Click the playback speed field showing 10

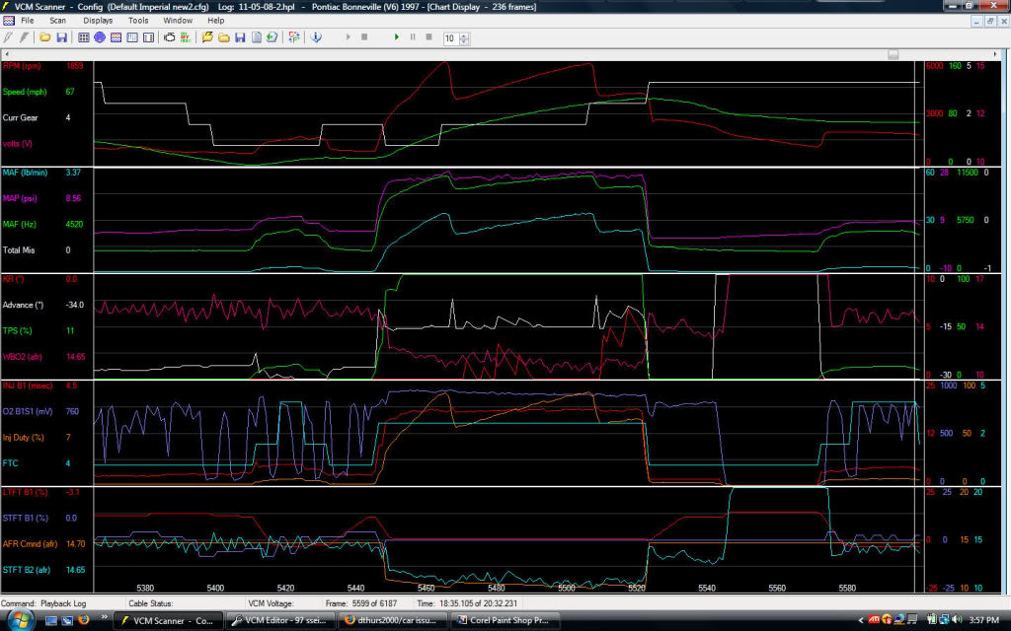tap(450, 38)
